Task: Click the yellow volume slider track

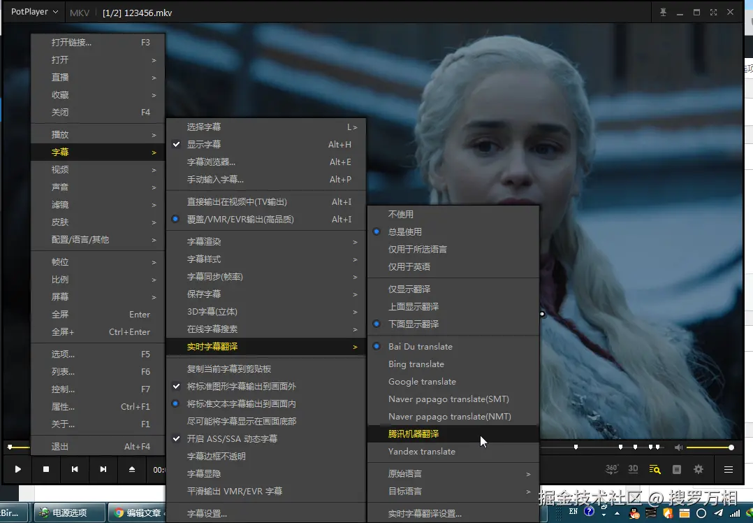Action: [709, 447]
